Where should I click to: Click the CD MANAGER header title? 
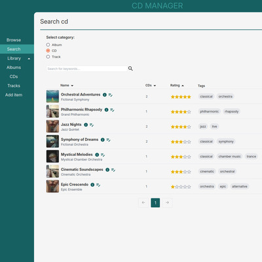[157, 6]
